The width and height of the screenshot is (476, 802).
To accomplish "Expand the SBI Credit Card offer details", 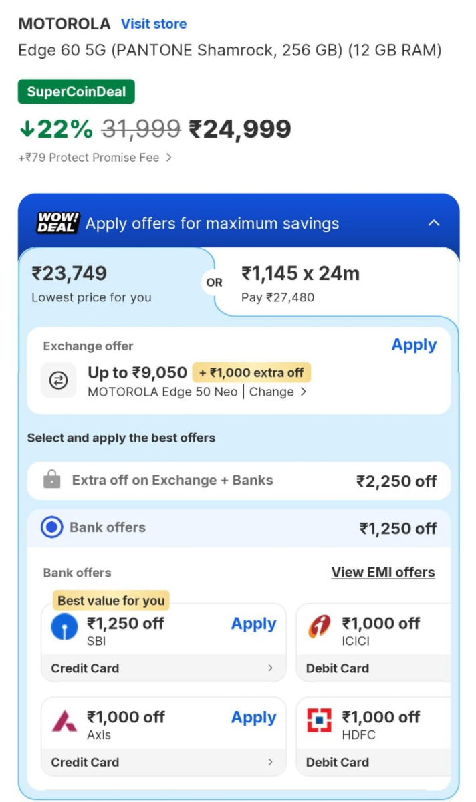I will pyautogui.click(x=271, y=668).
